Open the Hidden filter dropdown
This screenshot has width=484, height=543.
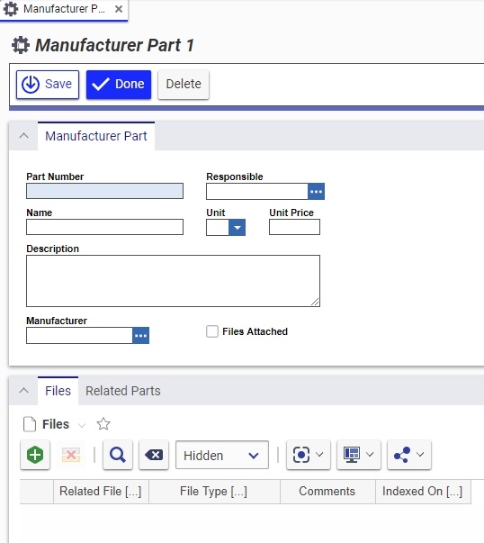(222, 455)
